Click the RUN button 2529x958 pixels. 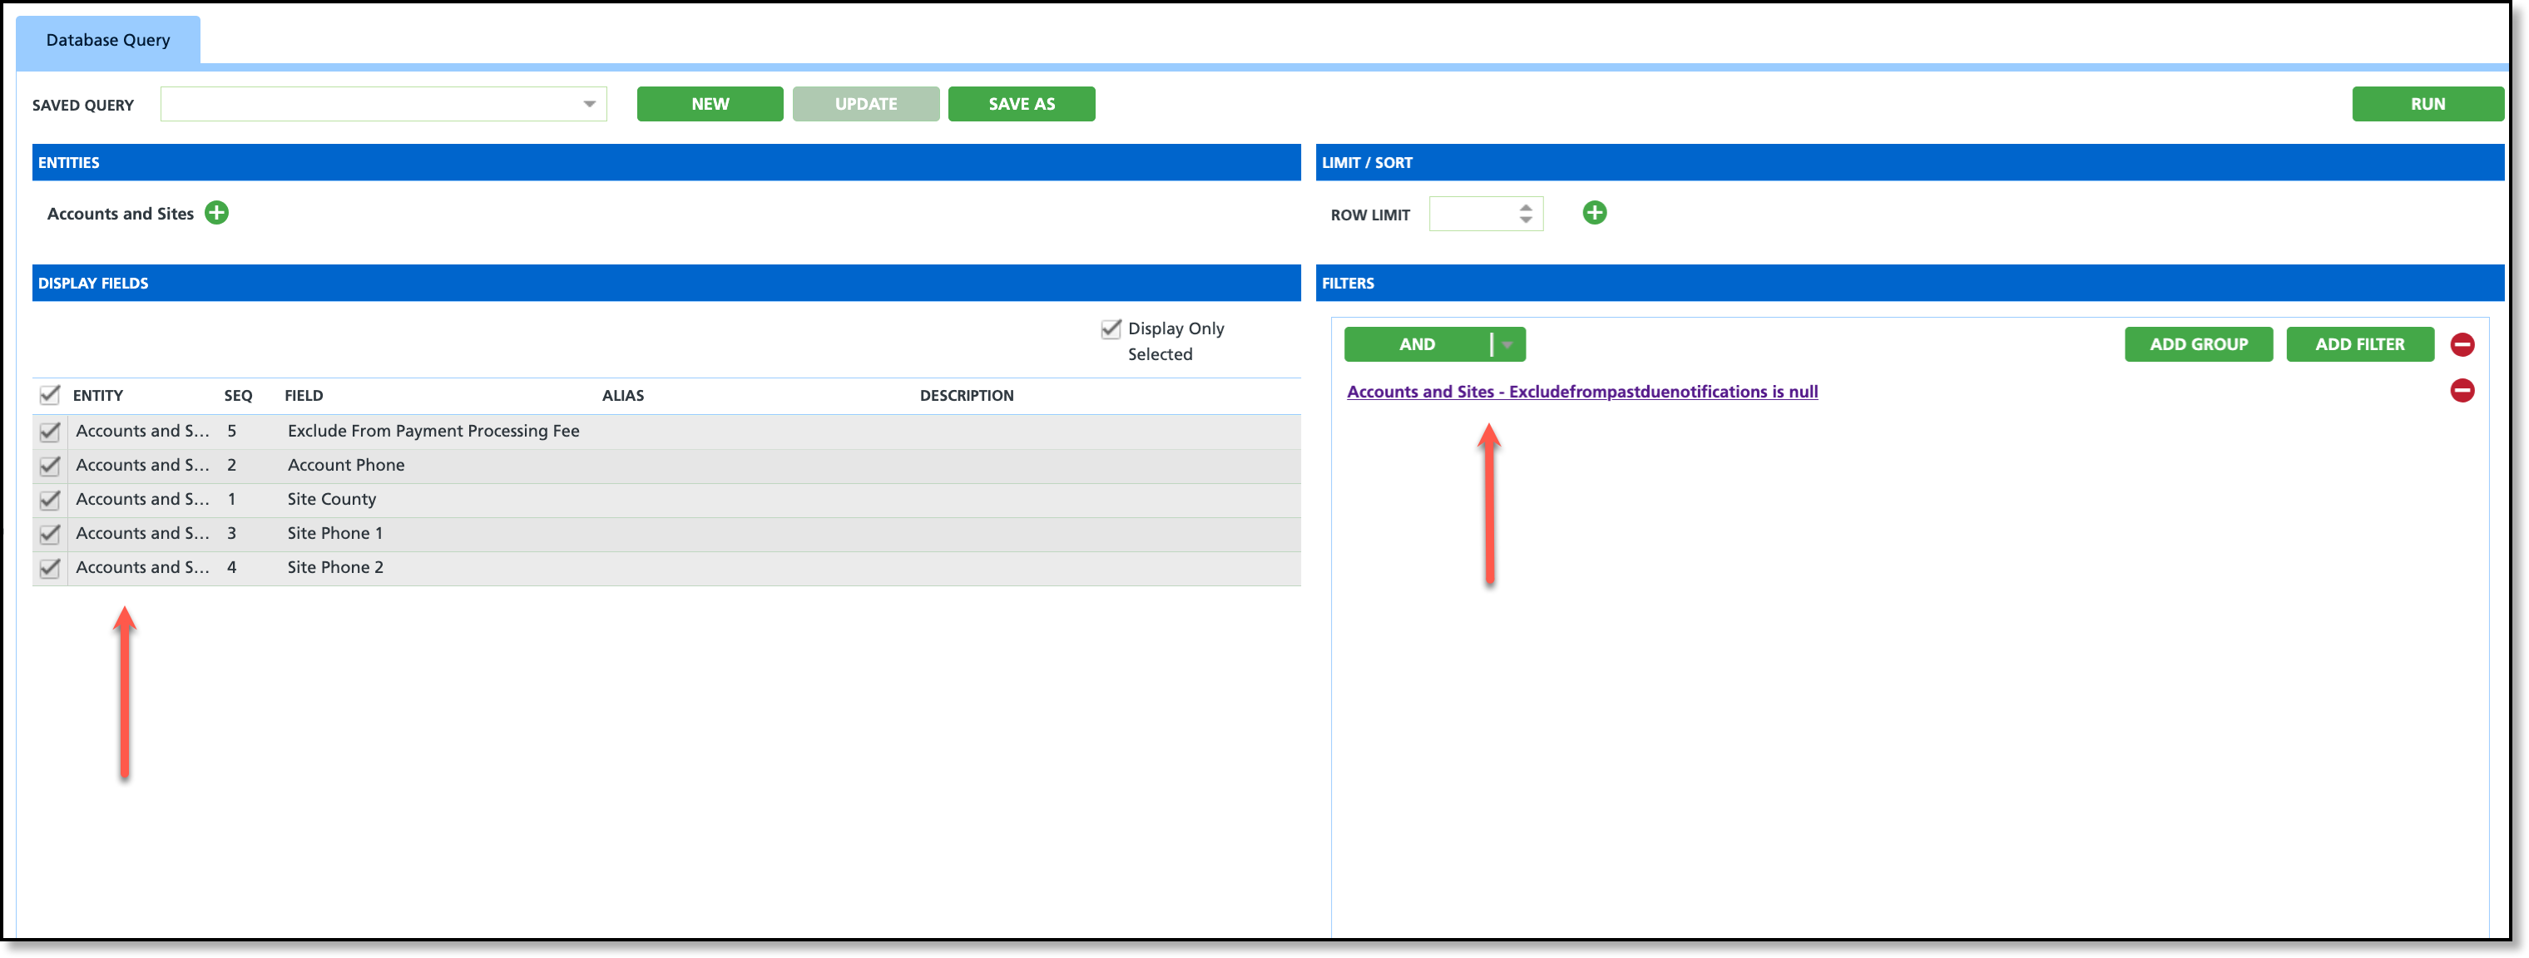2427,104
